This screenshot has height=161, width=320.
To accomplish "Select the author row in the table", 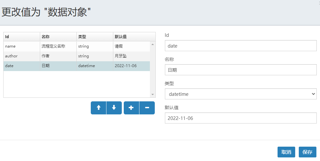I will tap(77, 56).
